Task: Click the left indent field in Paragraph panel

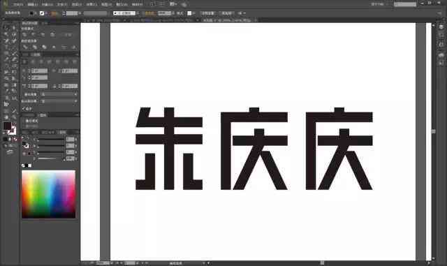Action: pyautogui.click(x=39, y=71)
